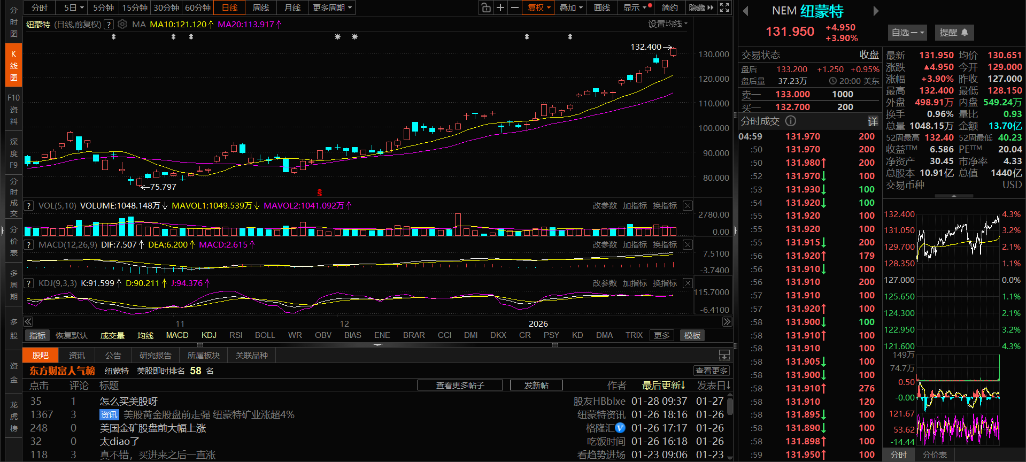Zoom out the chart with minus icon
Viewport: 1026px width, 462px height.
(x=514, y=7)
